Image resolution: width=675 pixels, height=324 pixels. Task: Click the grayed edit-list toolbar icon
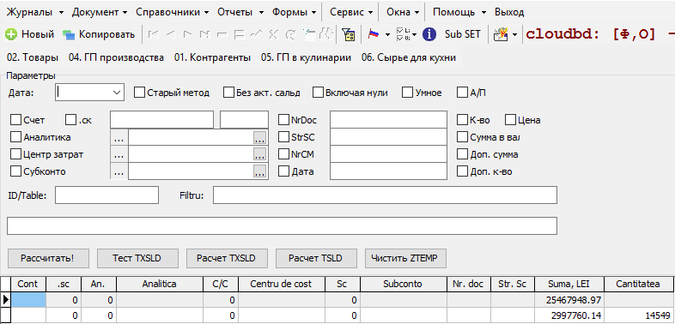(308, 34)
